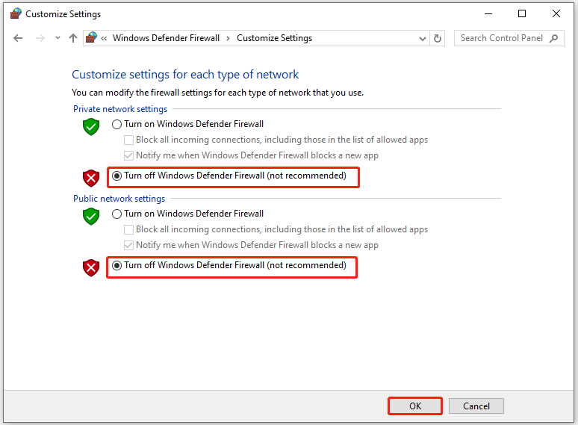Viewport: 578px width, 425px height.
Task: Click the red shield in Private settings
Action: (x=91, y=179)
